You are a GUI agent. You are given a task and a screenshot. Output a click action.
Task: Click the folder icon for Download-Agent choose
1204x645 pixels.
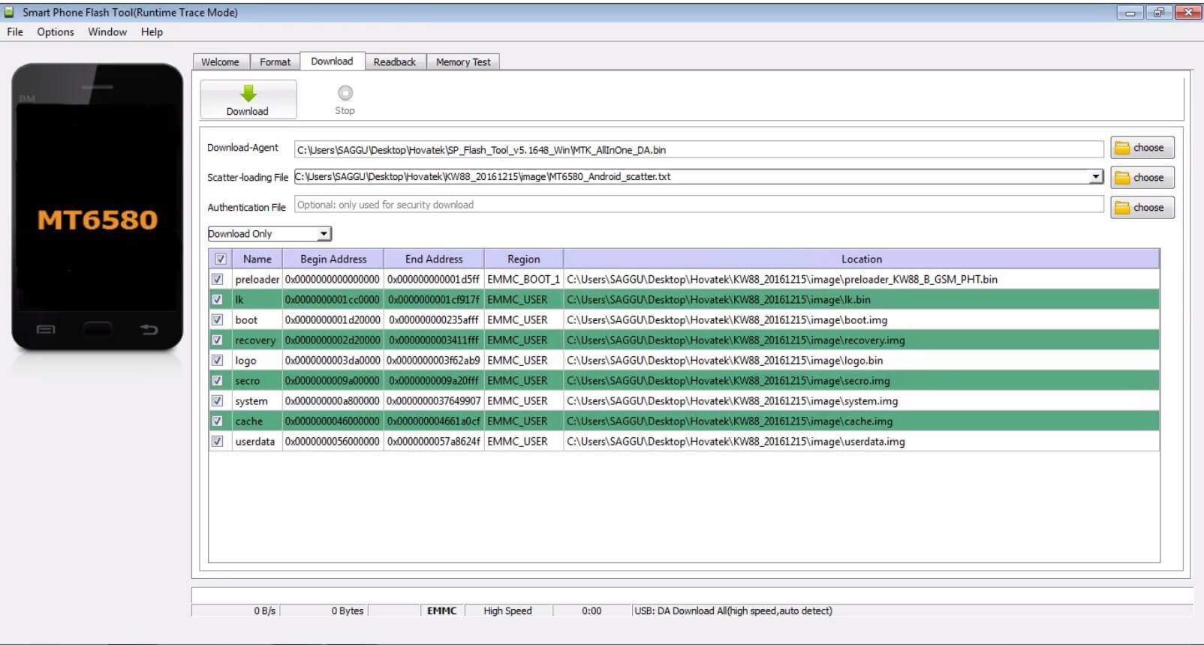(1122, 148)
